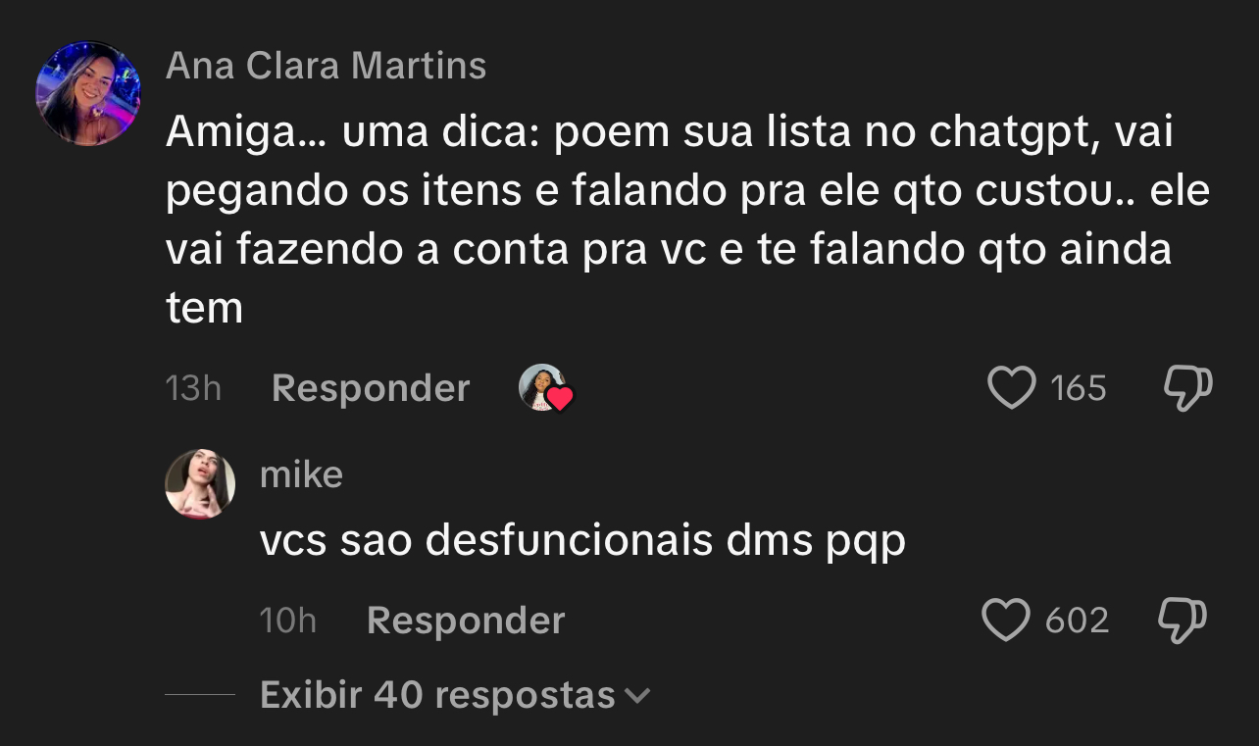1259x746 pixels.
Task: Like mike's reply with heart icon
Action: click(x=1006, y=621)
